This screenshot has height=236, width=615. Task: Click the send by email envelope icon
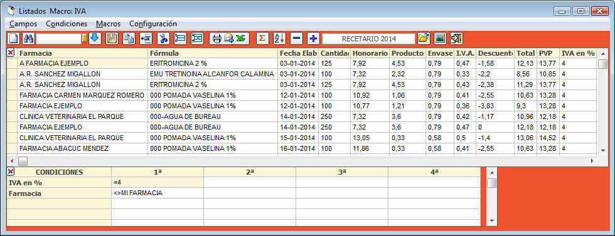(228, 38)
